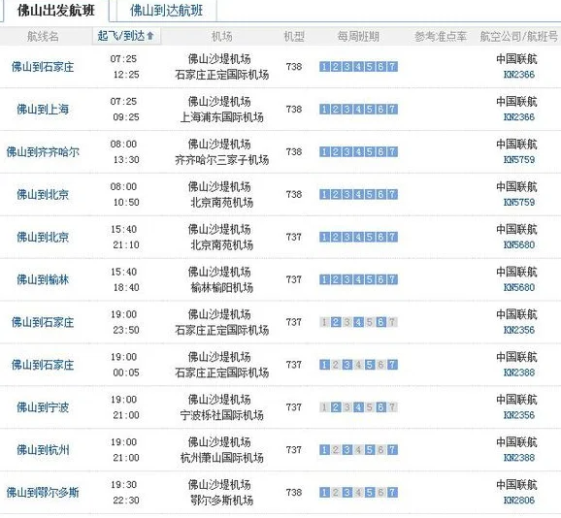Open the 佛山到杭州 route link
The height and width of the screenshot is (518, 561).
pos(43,450)
